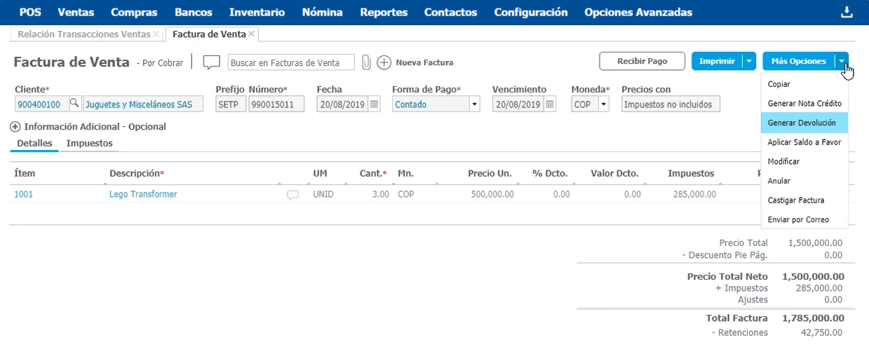Click the paperclip attachment icon
This screenshot has width=869, height=347.
(366, 62)
